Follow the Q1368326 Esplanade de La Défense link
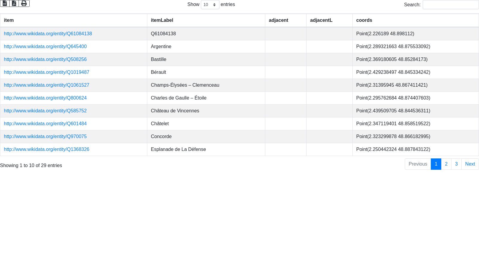This screenshot has width=479, height=269. tap(46, 149)
